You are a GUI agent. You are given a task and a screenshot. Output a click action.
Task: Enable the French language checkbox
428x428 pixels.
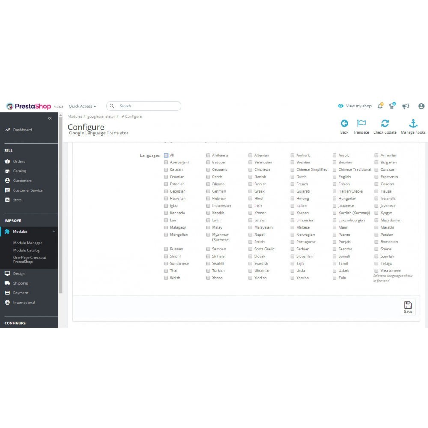[292, 184]
